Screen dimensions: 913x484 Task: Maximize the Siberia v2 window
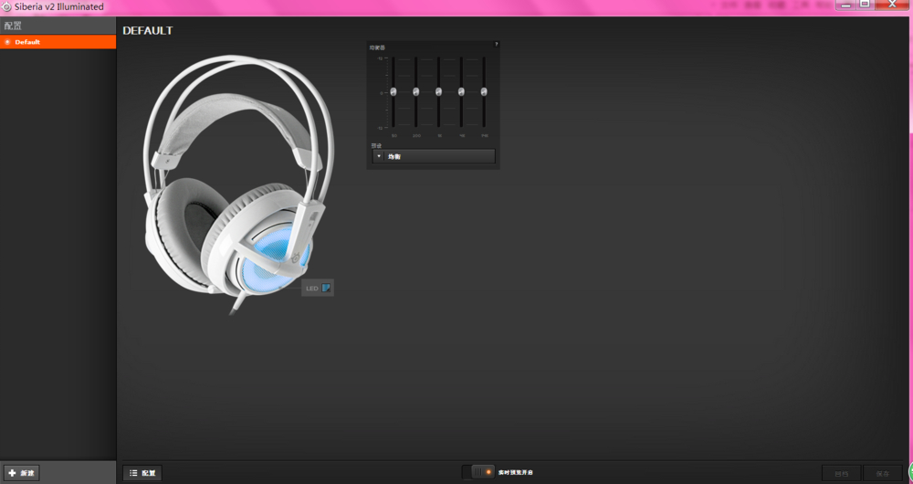(x=866, y=5)
